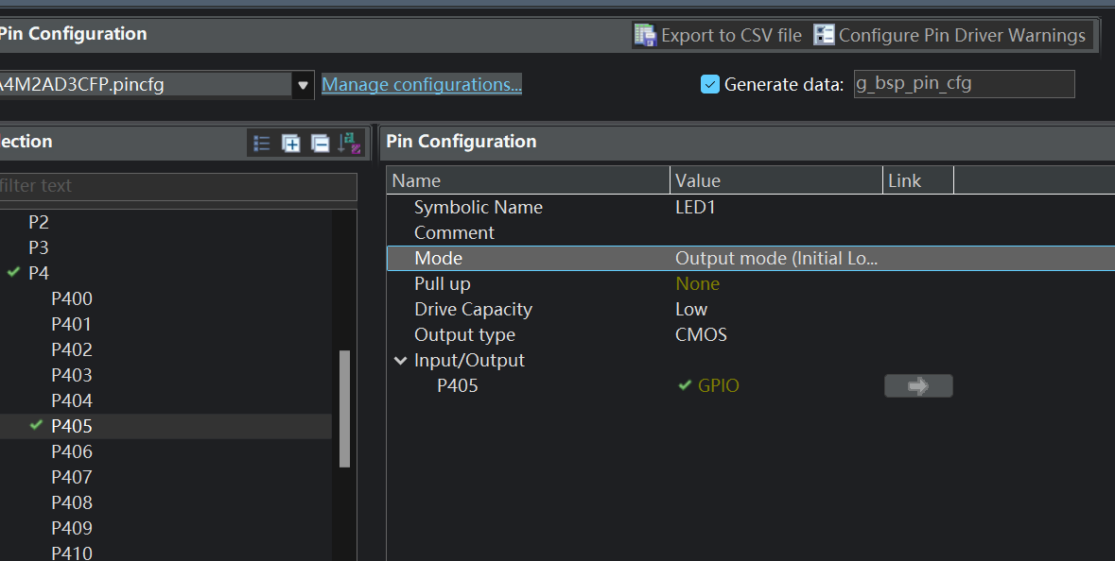
Task: Sort pins alphabetically with a-z icon
Action: pyautogui.click(x=350, y=144)
